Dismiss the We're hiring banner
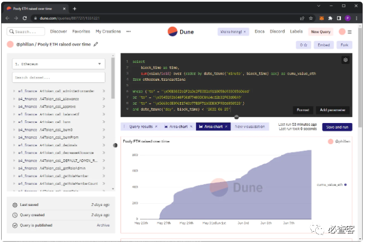This screenshot has width=366, height=245. click(x=245, y=32)
